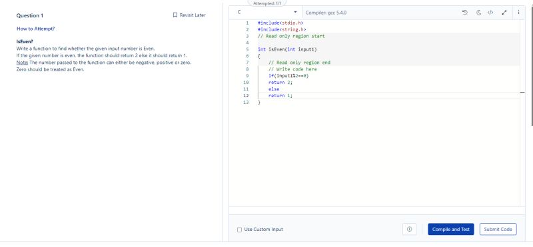The height and width of the screenshot is (247, 533).
Task: Click line number 9 in editor gutter
Action: point(247,76)
